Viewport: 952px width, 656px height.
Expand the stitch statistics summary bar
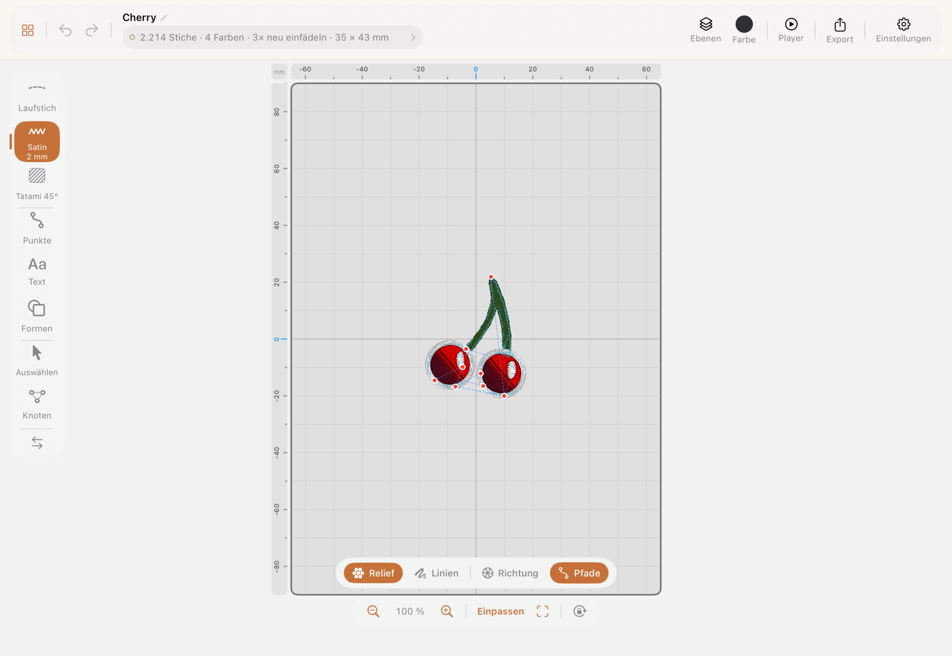coord(273,37)
